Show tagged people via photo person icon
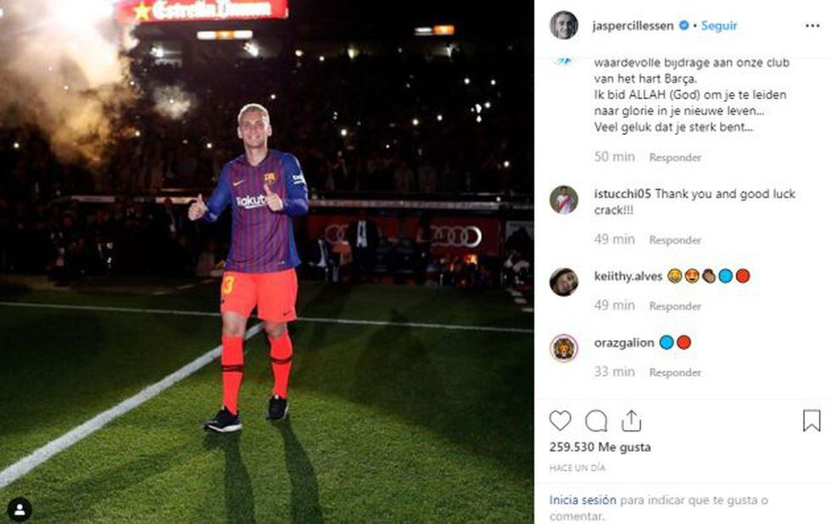The width and height of the screenshot is (831, 524). [x=20, y=510]
